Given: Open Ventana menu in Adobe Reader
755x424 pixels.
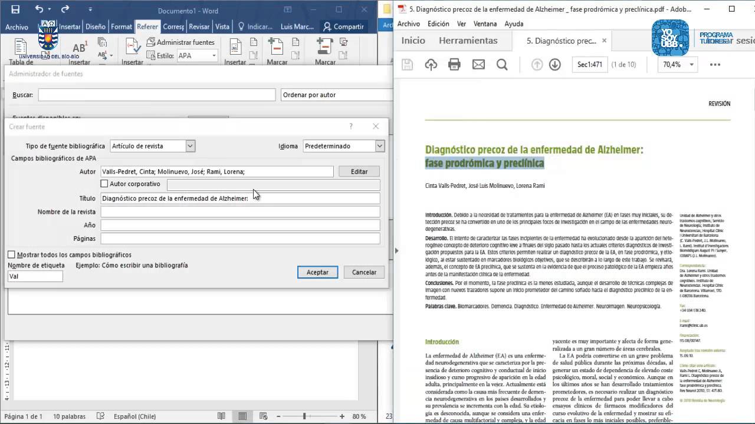Looking at the screenshot, I should 485,24.
